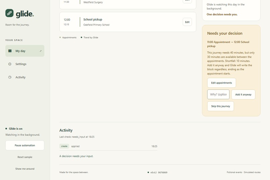Viewport: 270px width, 180px height.
Task: Click Skip this journey
Action: tap(220, 106)
